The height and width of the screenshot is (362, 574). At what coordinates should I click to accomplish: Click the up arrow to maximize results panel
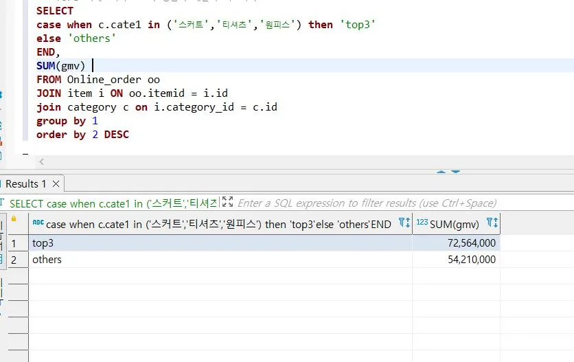click(x=441, y=172)
